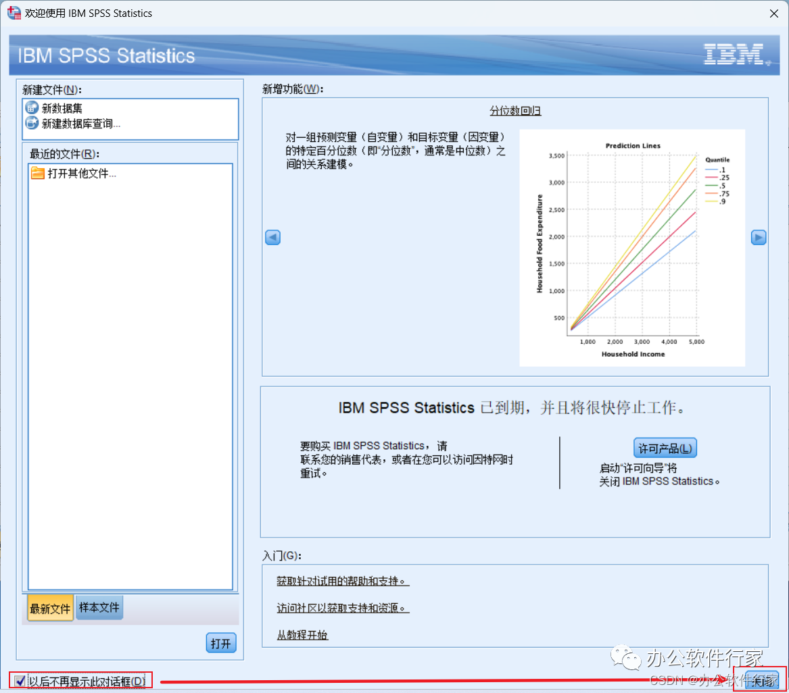Select 新数据集 text in new file list
789x693 pixels.
pyautogui.click(x=62, y=108)
